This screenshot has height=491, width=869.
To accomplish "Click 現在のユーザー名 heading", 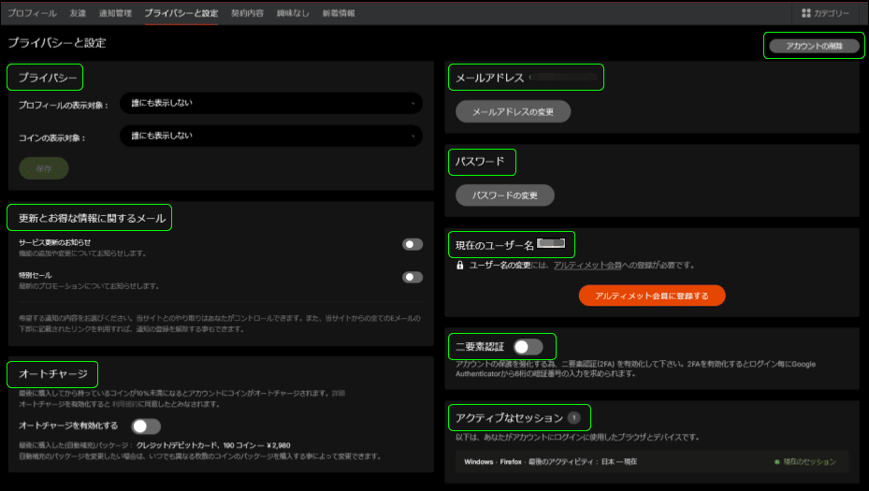I will click(x=494, y=245).
